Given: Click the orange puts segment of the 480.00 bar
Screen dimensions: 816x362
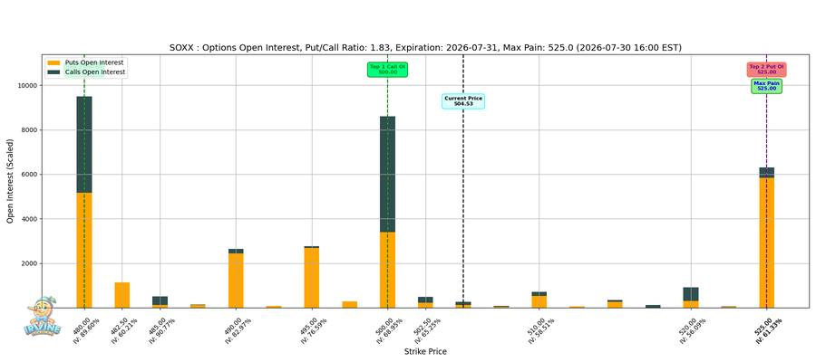Looking at the screenshot, I should pyautogui.click(x=84, y=251).
